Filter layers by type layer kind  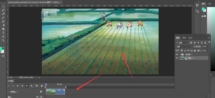point(198,43)
